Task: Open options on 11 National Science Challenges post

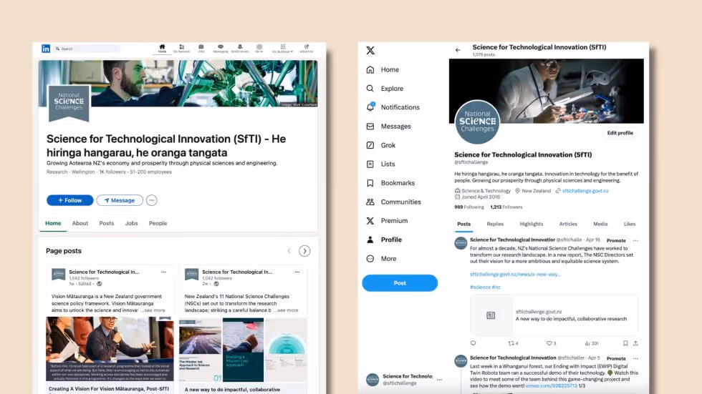Action: [297, 272]
